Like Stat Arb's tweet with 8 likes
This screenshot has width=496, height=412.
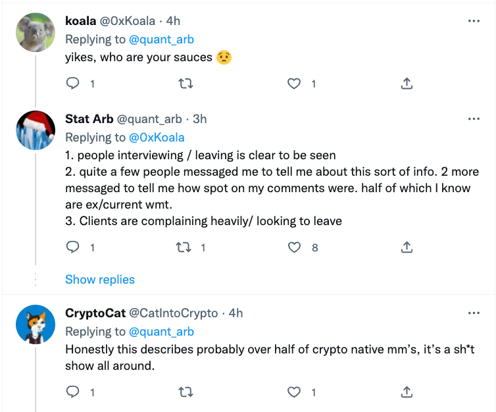(295, 247)
